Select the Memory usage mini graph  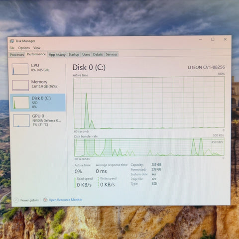click(x=20, y=85)
